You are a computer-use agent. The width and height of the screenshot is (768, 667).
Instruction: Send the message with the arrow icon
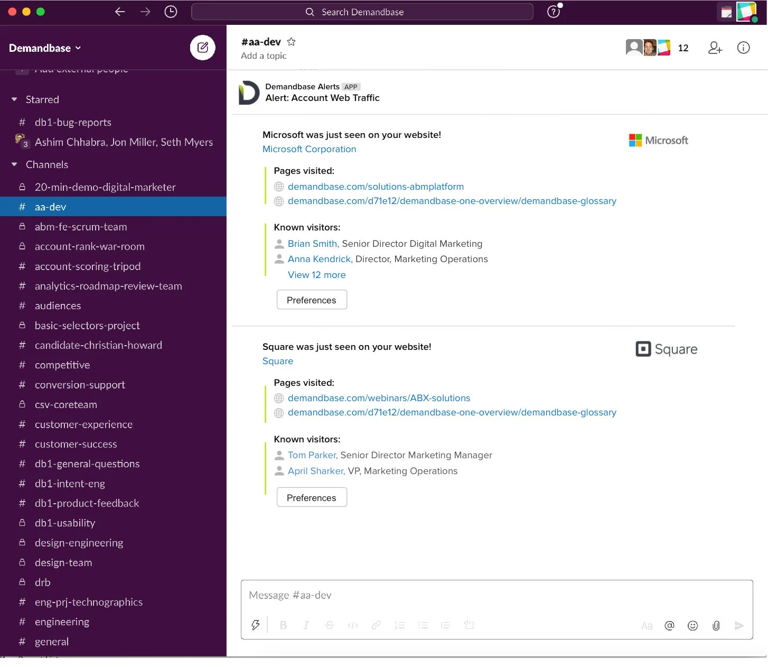click(x=739, y=626)
